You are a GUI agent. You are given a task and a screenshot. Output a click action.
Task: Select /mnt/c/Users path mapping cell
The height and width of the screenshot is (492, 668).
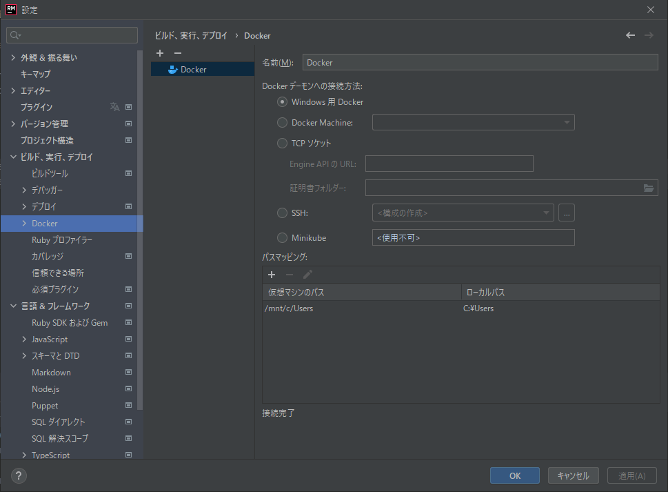[x=362, y=308]
